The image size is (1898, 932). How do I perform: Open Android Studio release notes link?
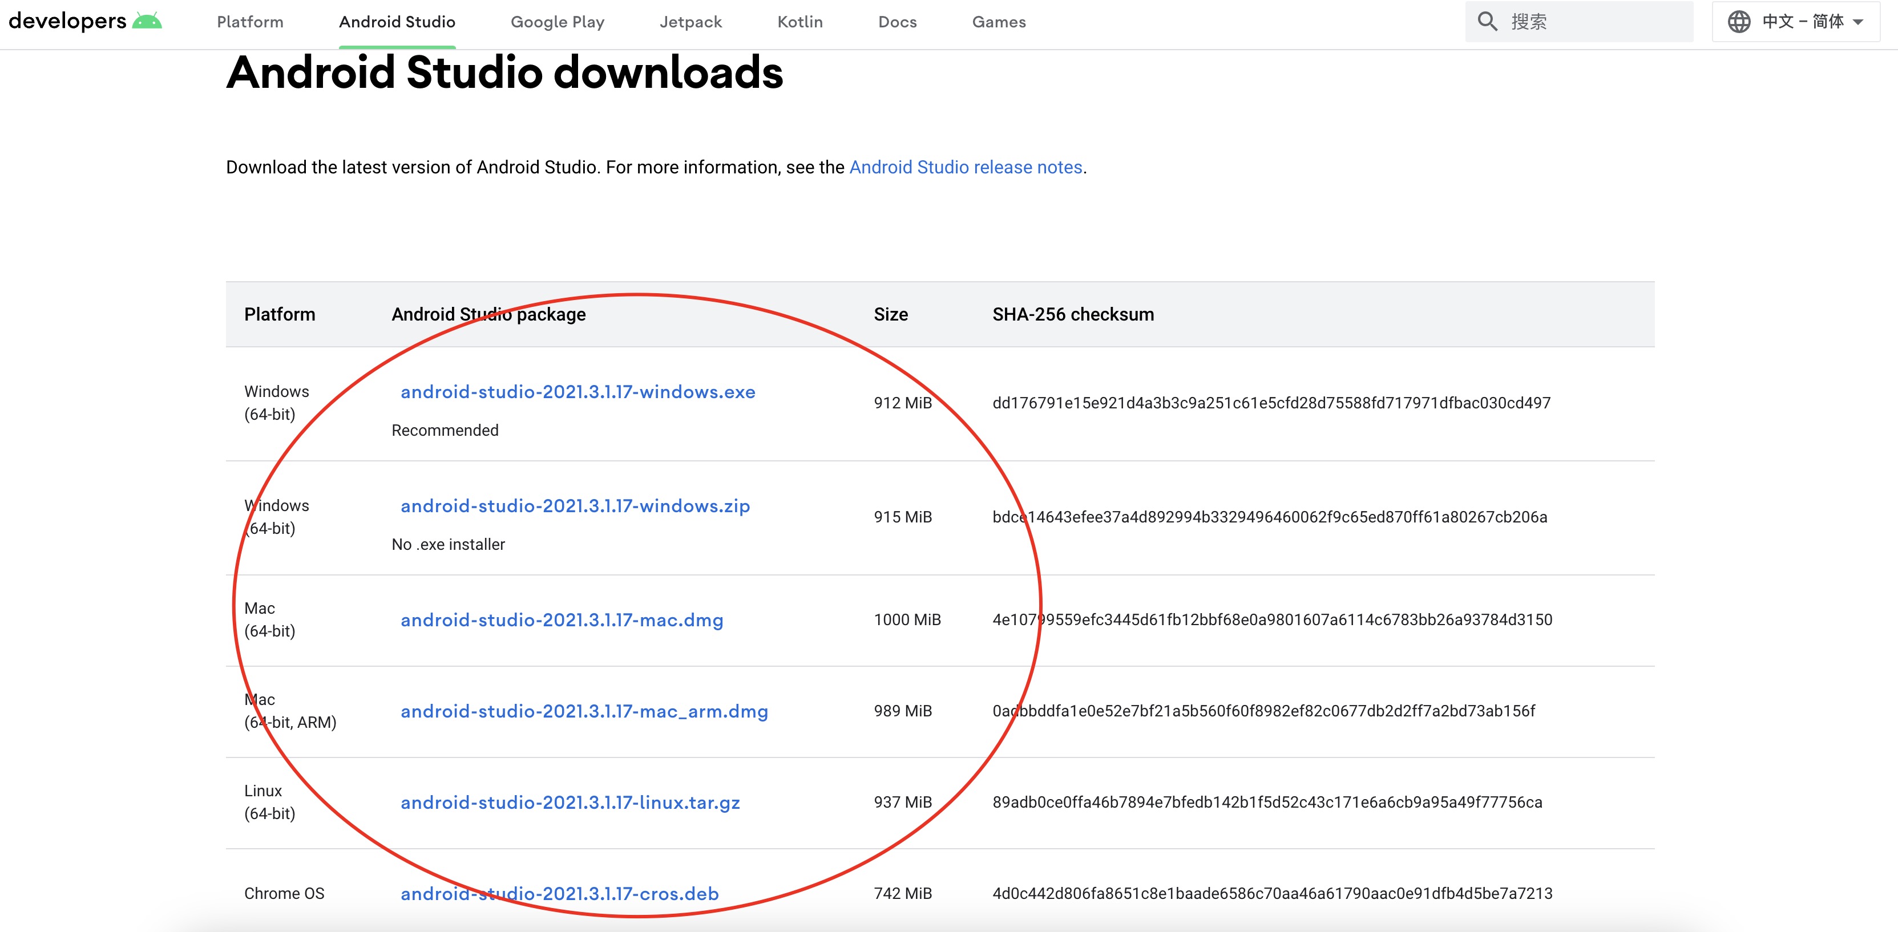tap(965, 167)
